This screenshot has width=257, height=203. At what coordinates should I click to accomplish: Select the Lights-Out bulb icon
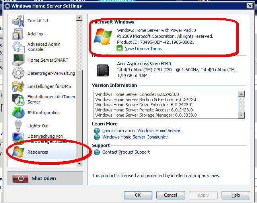pos(18,126)
